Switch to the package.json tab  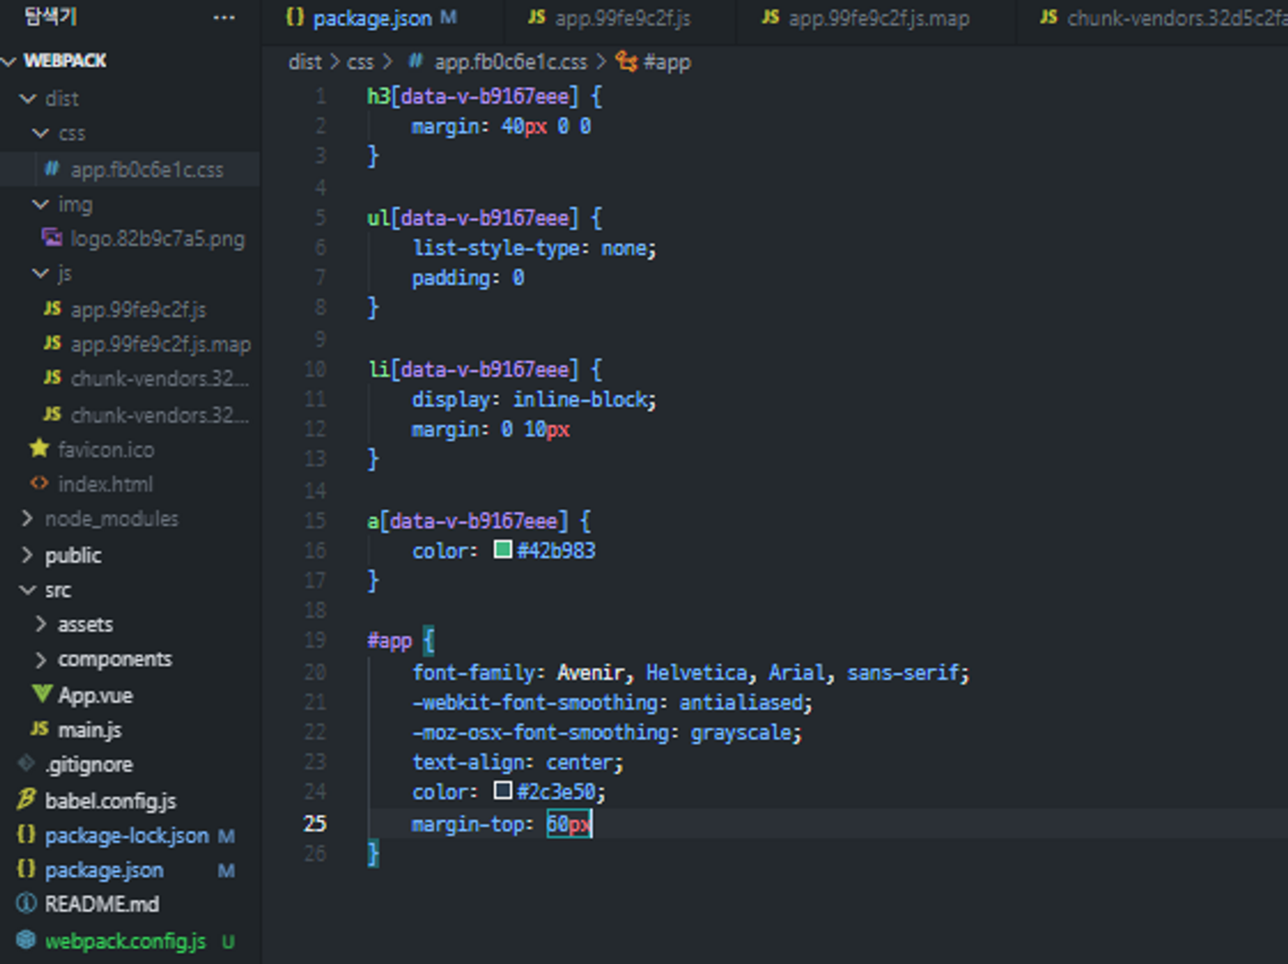[x=372, y=19]
